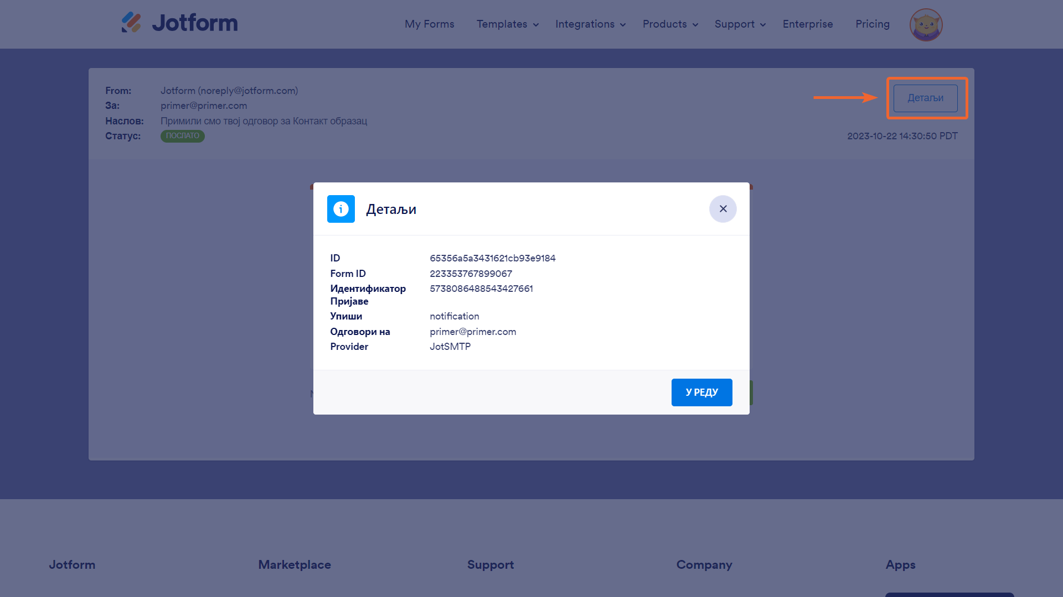Screen dimensions: 1063x597
Task: Open the Products dropdown menu
Action: (x=670, y=24)
